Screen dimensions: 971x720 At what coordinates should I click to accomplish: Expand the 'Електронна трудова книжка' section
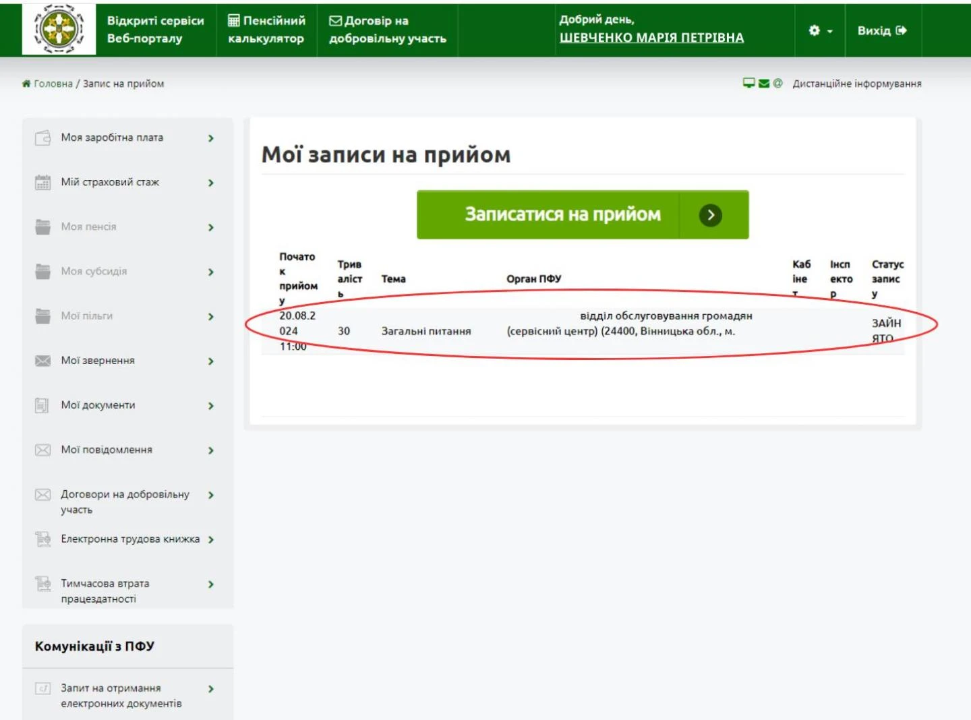(x=210, y=539)
